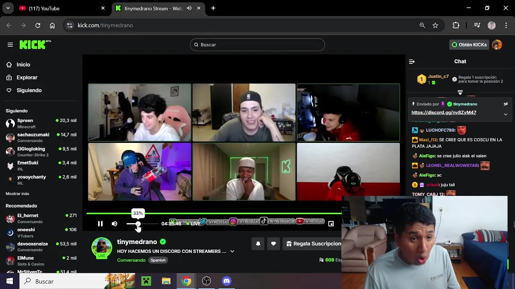515x289 pixels.
Task: Open the user profile avatar menu
Action: 497,45
